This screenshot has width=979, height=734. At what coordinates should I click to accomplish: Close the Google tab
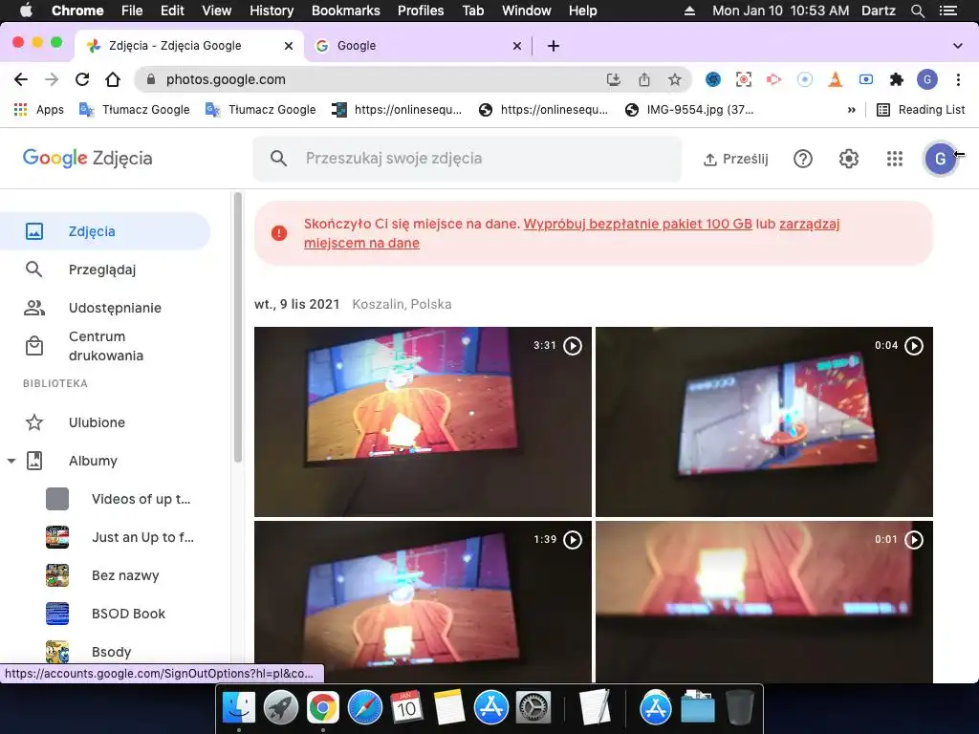click(517, 46)
